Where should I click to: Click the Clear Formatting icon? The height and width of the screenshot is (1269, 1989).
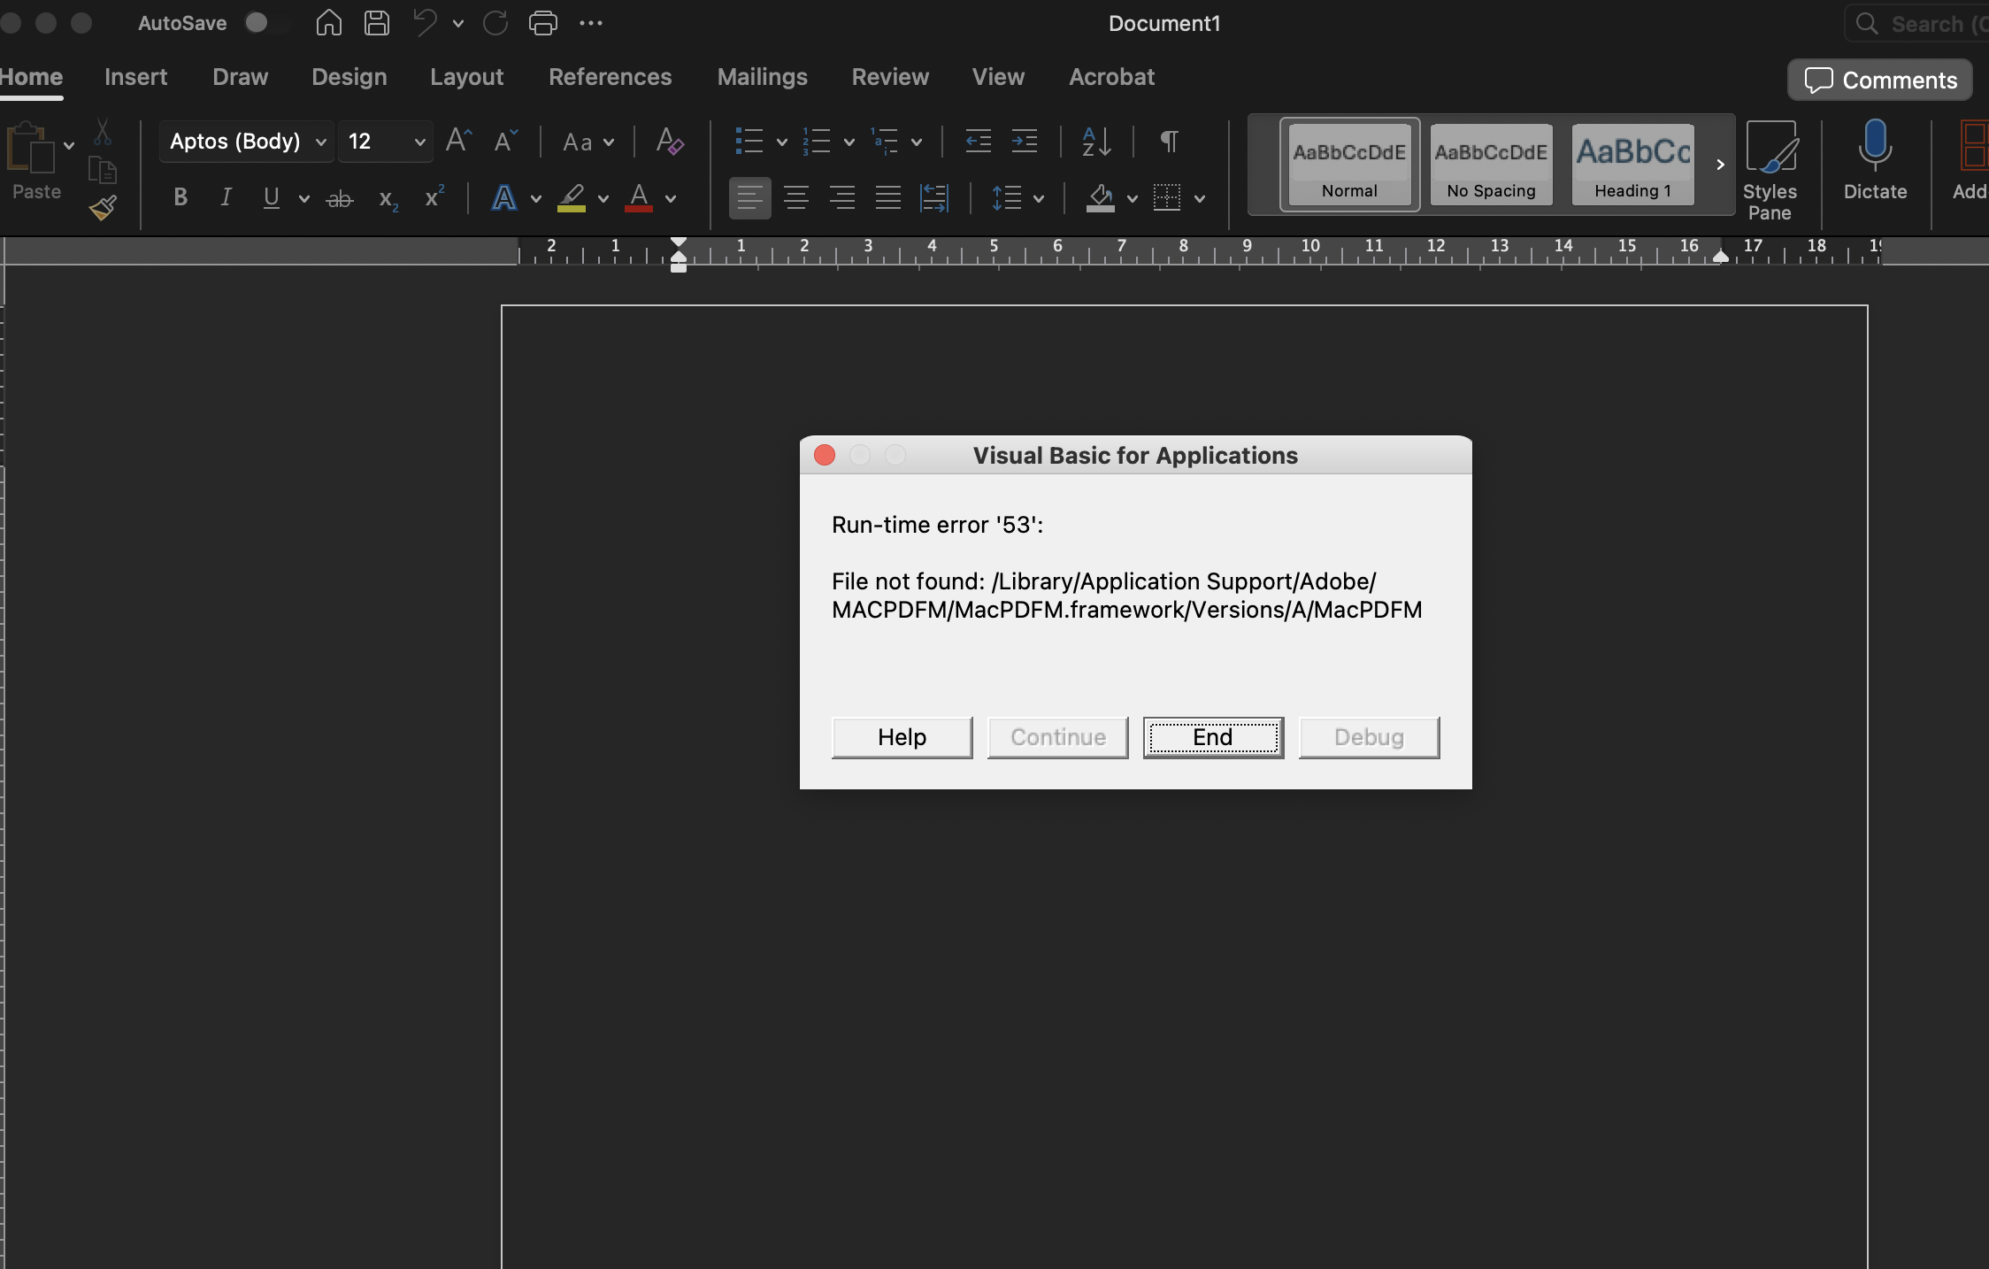coord(669,142)
